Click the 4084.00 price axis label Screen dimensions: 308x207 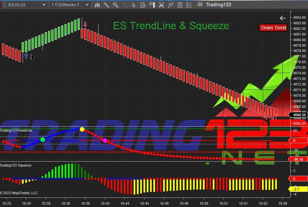(299, 17)
